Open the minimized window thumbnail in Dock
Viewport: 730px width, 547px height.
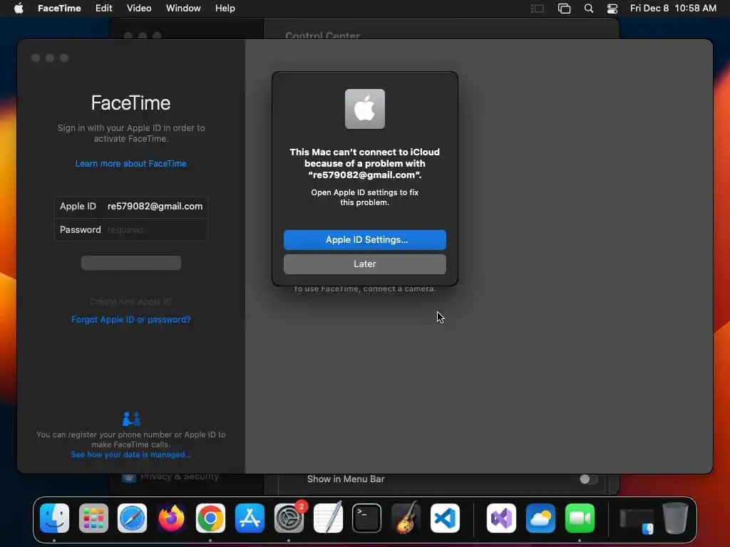[637, 521]
